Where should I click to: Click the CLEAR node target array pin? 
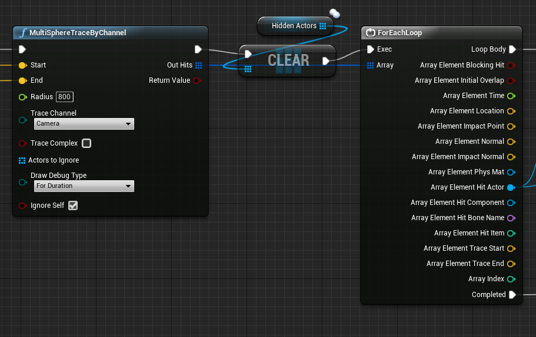[248, 69]
